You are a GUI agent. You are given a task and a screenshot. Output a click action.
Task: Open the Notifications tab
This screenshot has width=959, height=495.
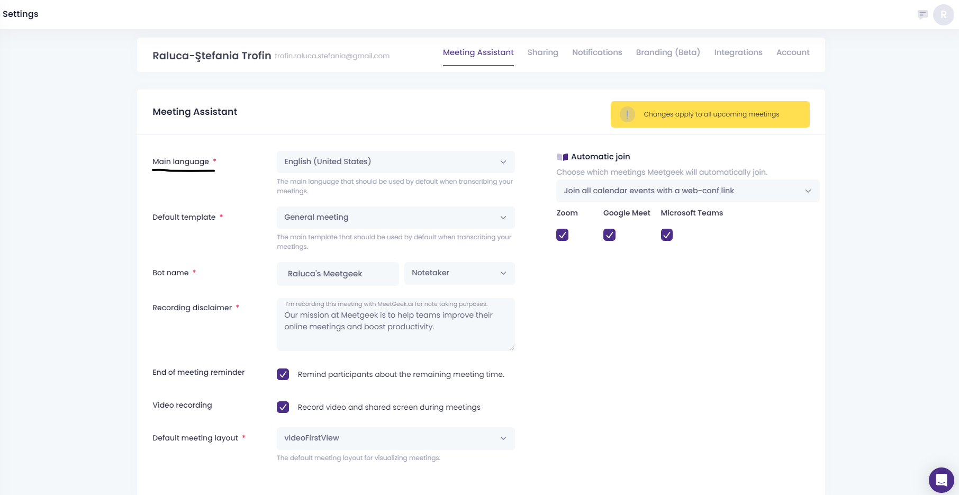click(596, 52)
